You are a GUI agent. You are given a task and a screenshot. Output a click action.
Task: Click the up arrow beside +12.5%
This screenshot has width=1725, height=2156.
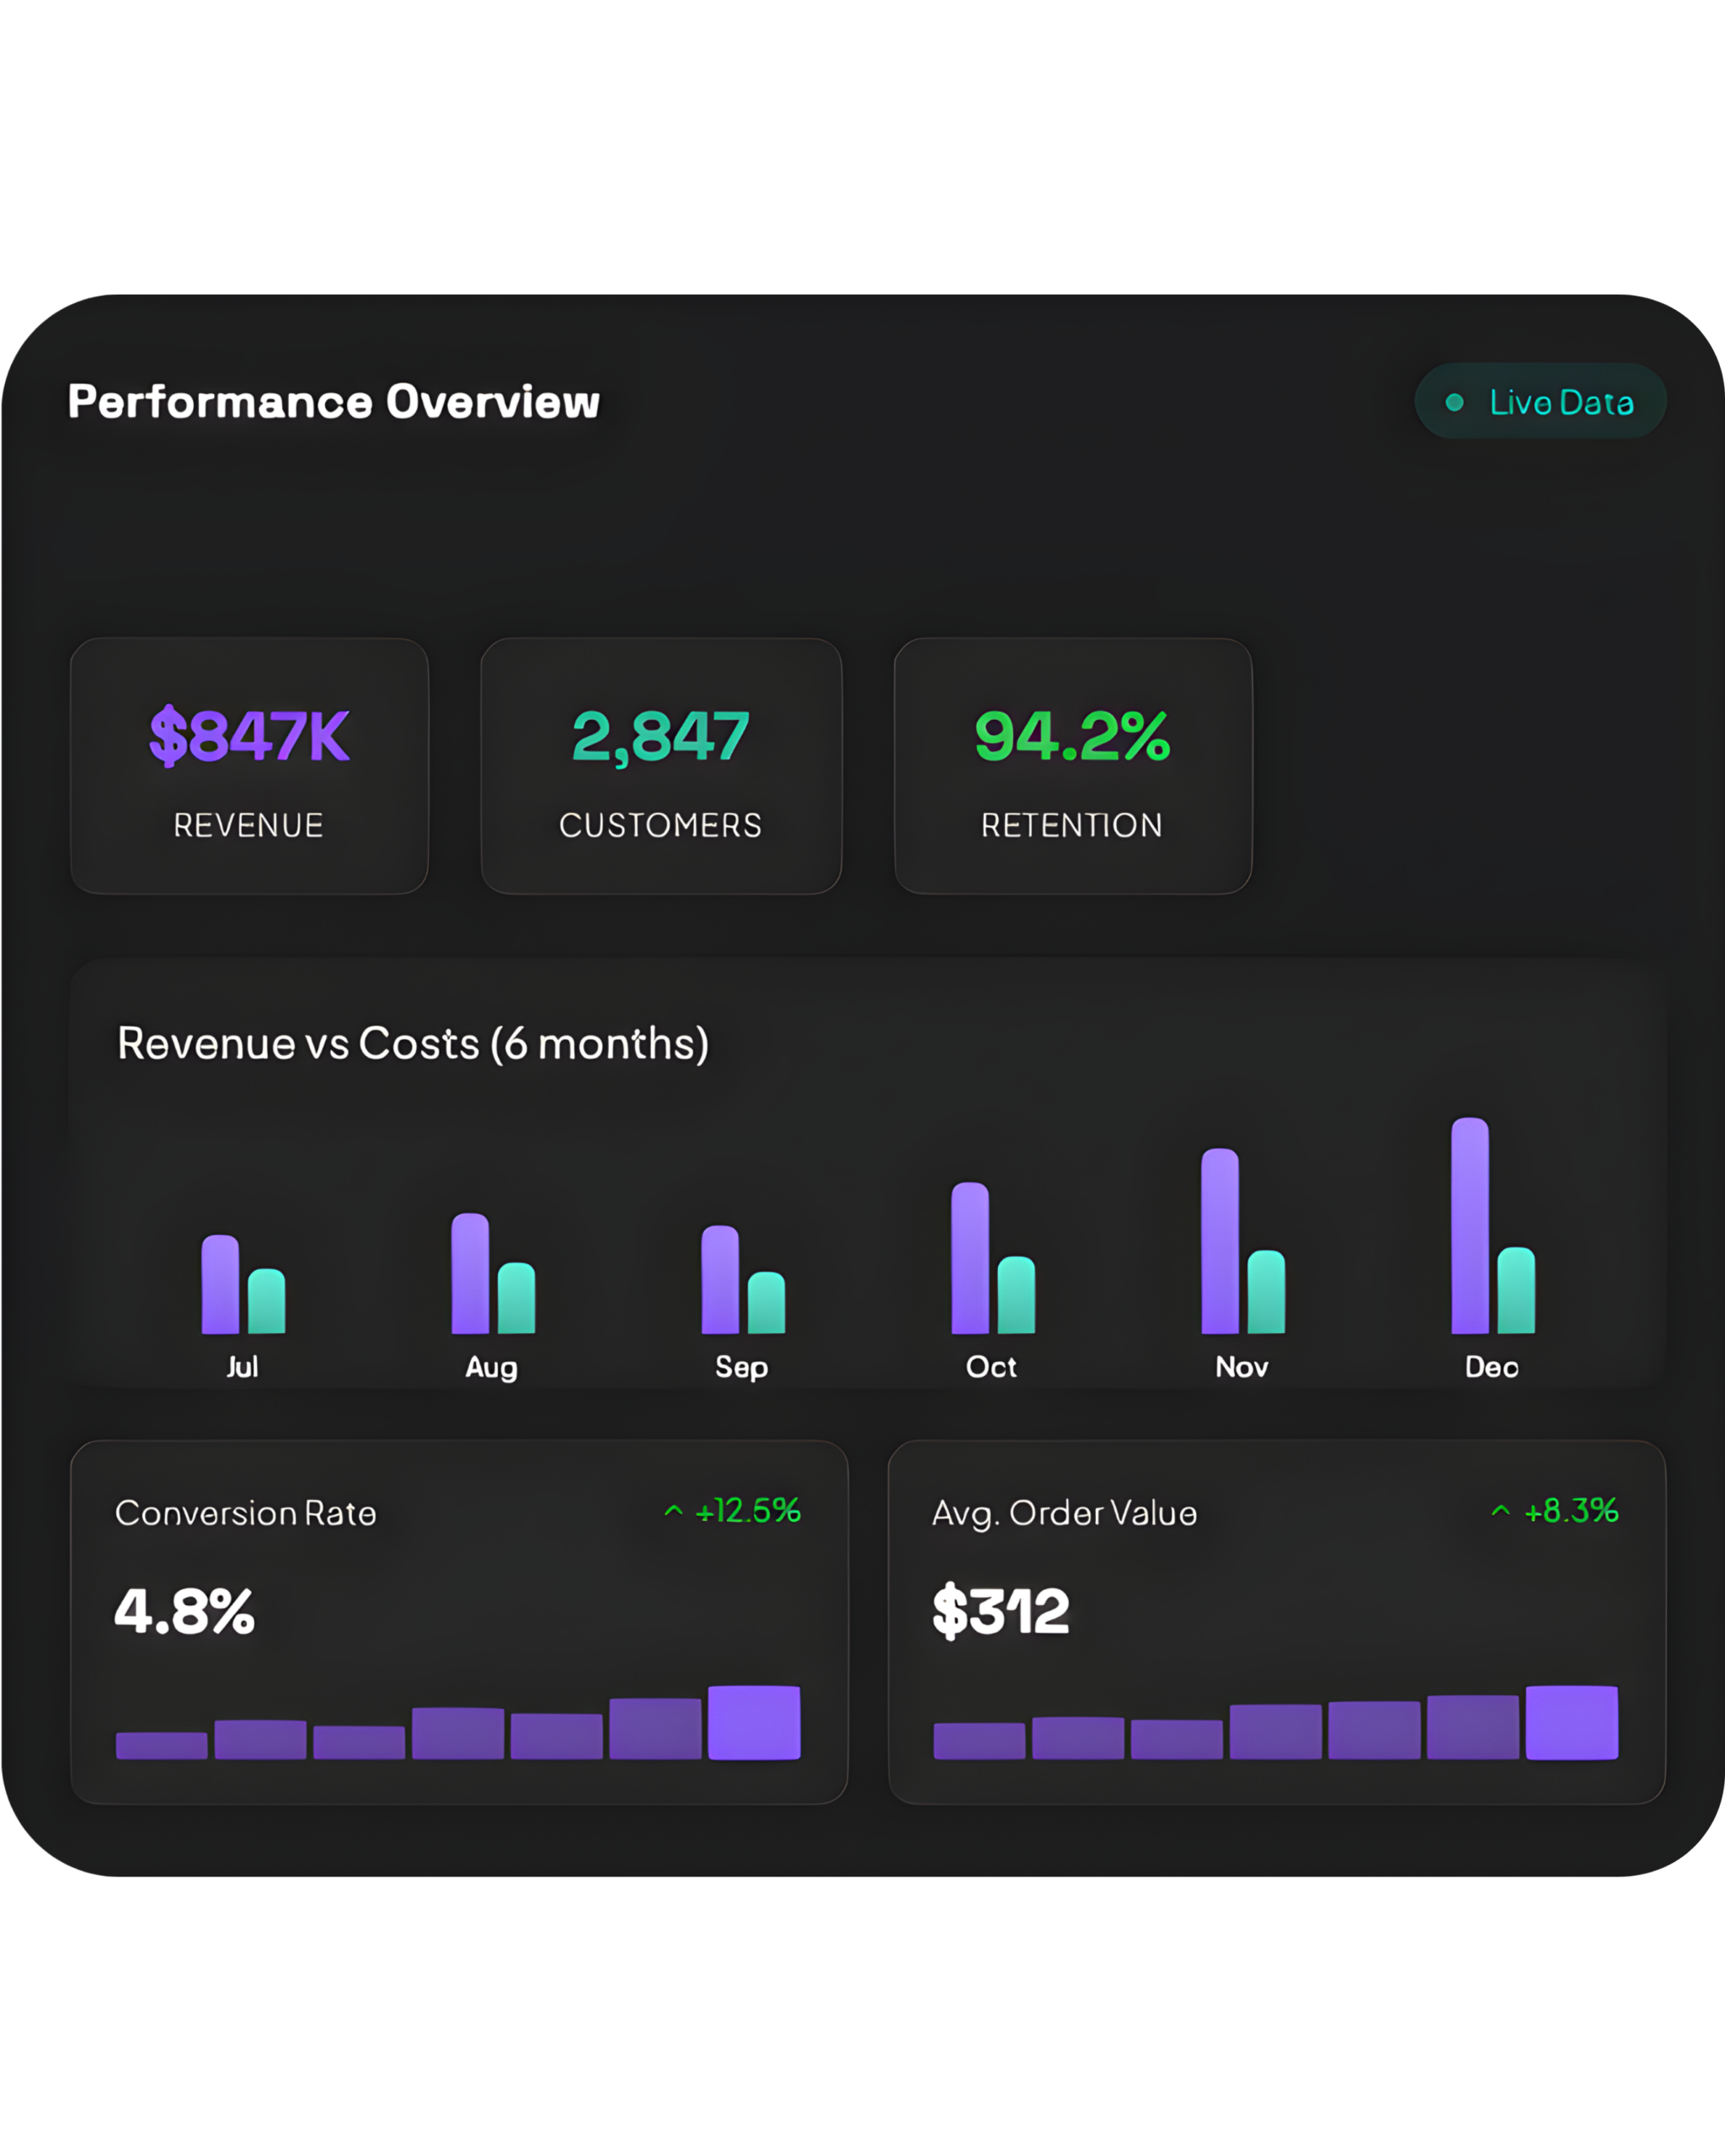pos(673,1511)
